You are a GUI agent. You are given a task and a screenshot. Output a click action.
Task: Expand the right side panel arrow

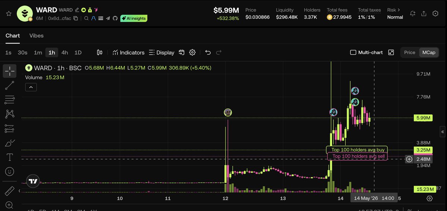tap(443, 132)
